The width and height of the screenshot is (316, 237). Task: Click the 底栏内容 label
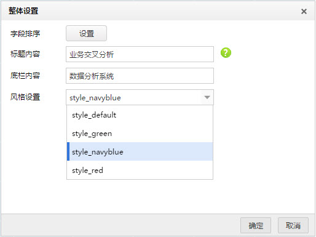click(x=25, y=76)
